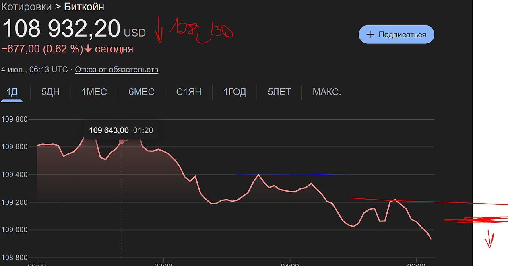Click the 109 000 y-axis label
Viewport: 508px width, 266px height.
[x=14, y=230]
